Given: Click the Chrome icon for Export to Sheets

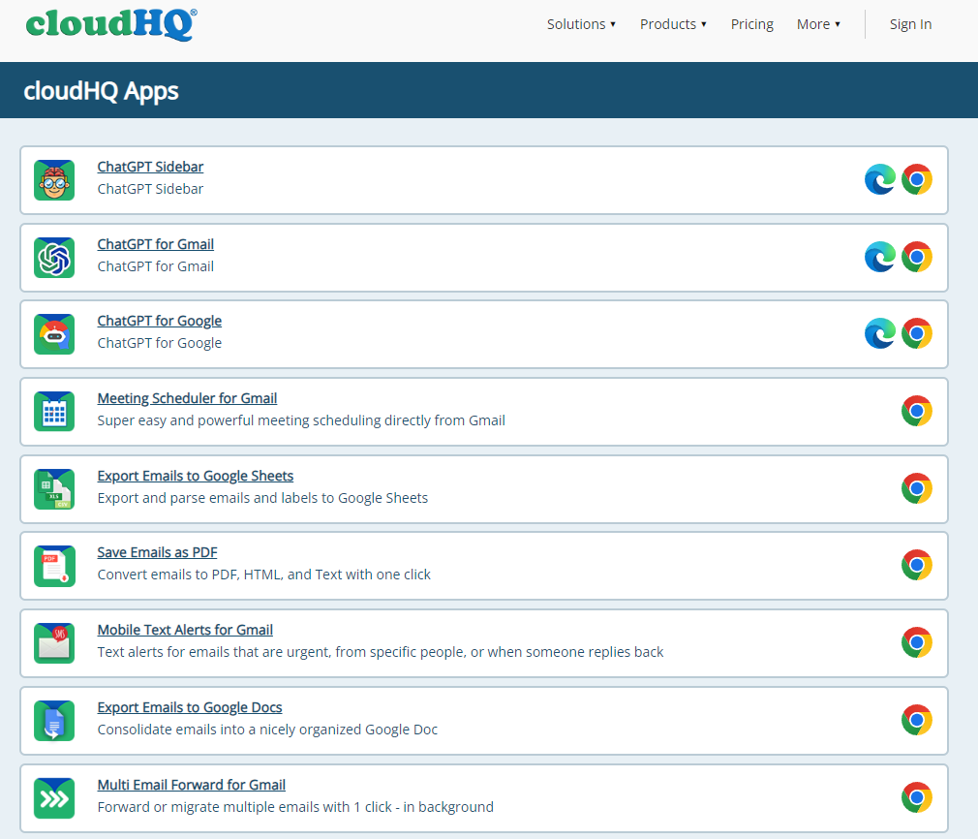Looking at the screenshot, I should [916, 488].
